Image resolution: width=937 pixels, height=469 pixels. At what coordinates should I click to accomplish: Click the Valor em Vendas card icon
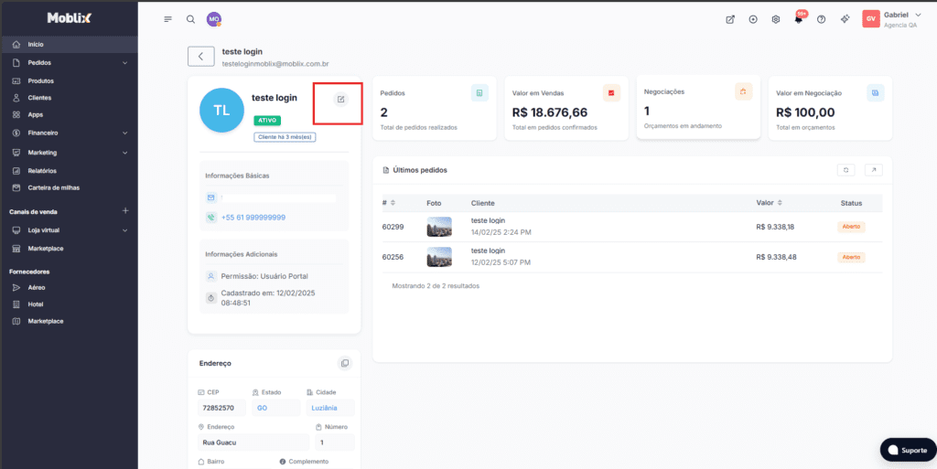(611, 92)
